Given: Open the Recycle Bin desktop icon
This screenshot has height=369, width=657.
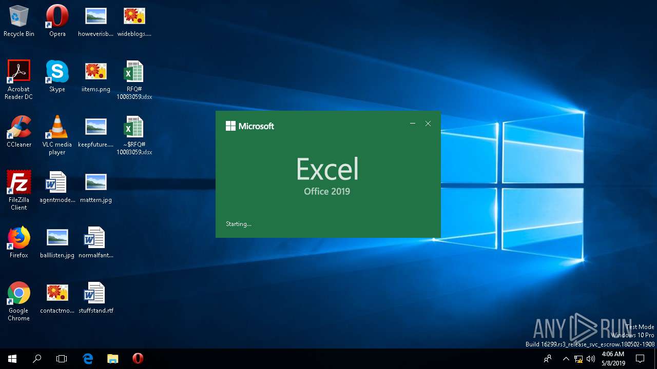Looking at the screenshot, I should coord(19,22).
